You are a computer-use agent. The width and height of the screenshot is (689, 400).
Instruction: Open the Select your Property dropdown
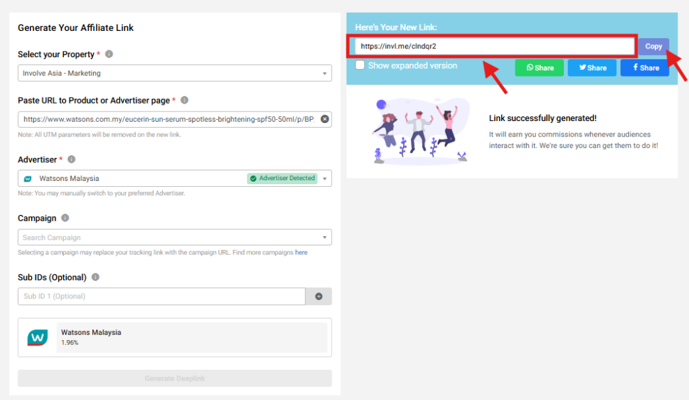click(174, 73)
